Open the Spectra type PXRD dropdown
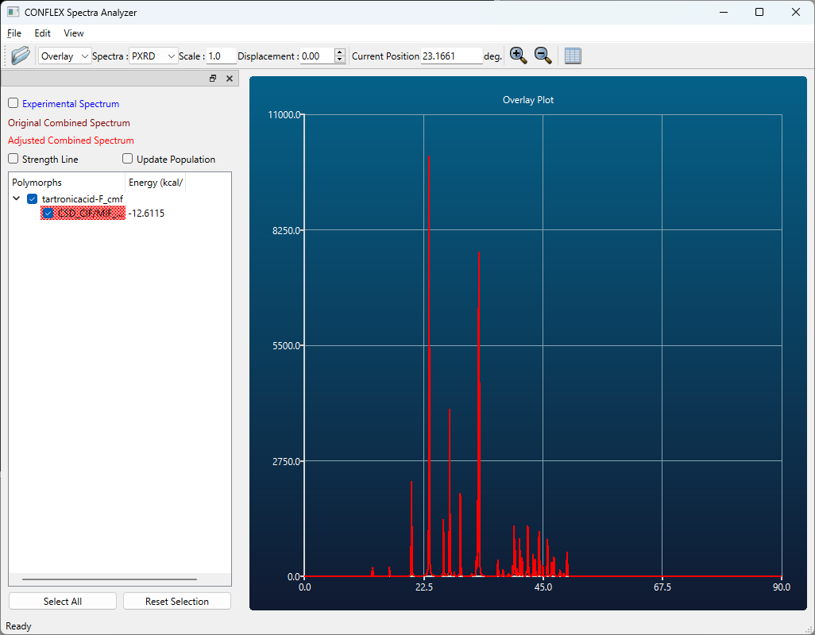815x635 pixels. pos(153,56)
